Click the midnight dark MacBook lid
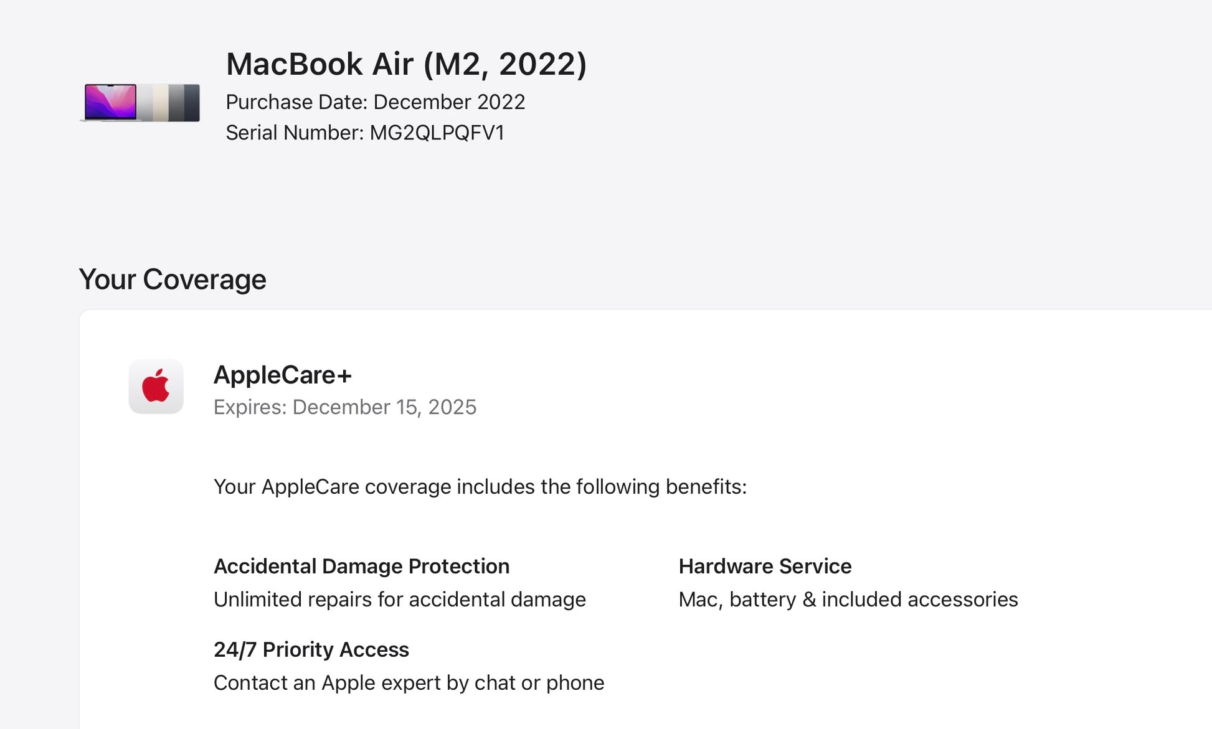 192,103
